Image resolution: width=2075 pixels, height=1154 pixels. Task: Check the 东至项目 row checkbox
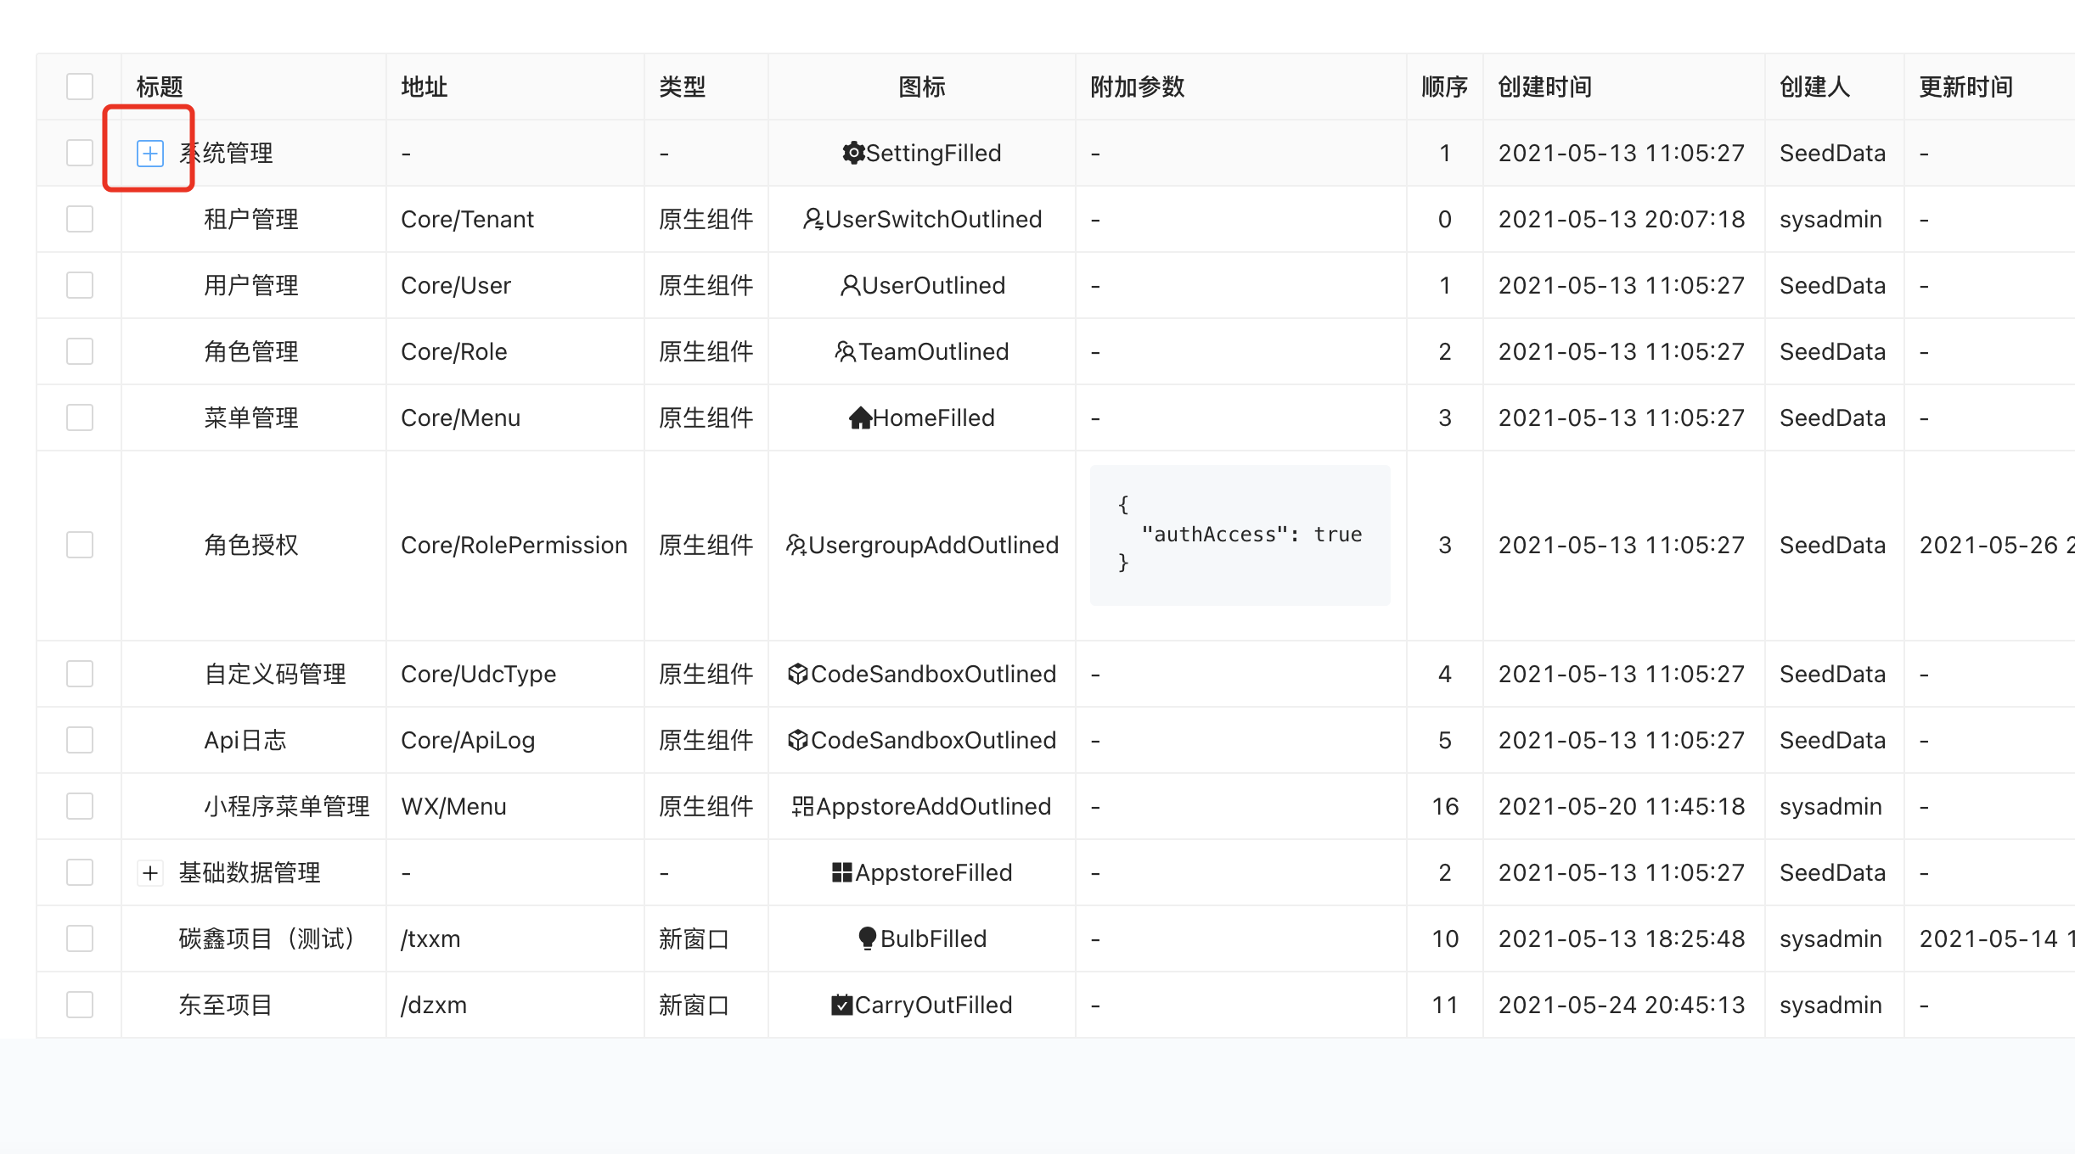coord(80,1005)
